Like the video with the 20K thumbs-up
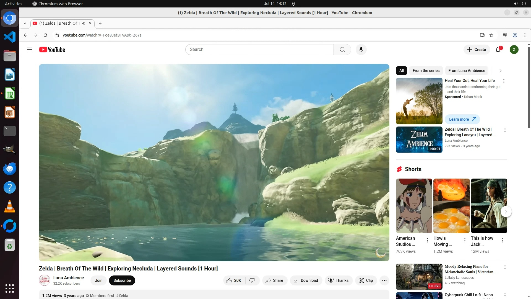 click(x=234, y=280)
